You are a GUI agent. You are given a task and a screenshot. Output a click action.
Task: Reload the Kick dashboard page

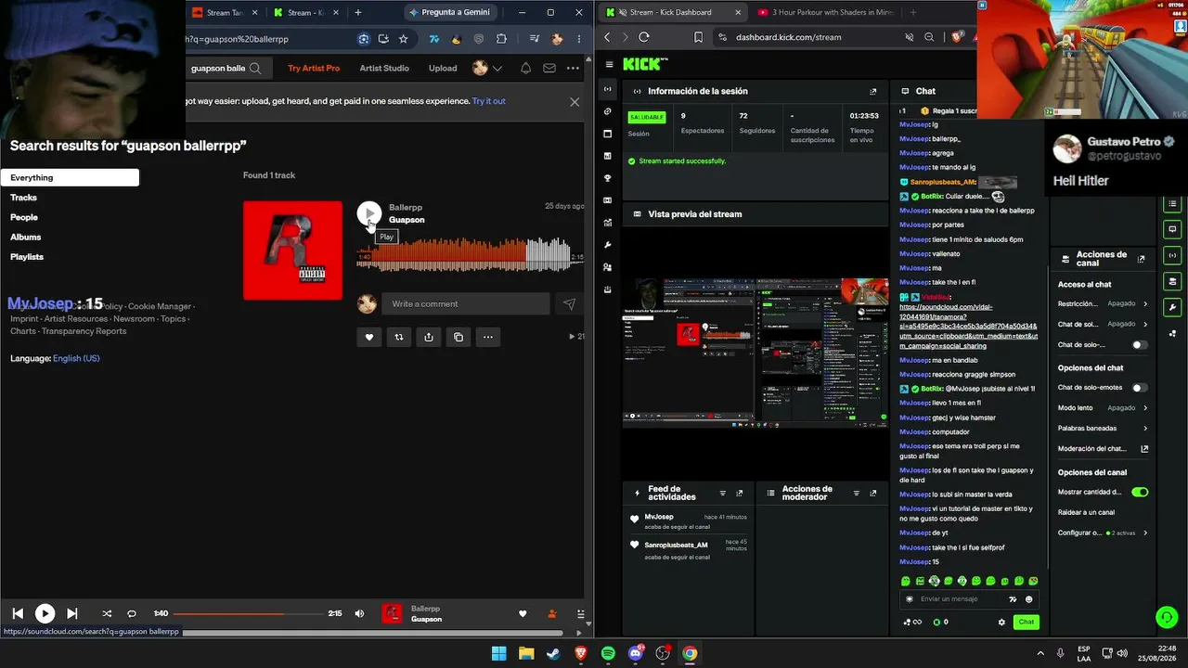[x=643, y=37]
